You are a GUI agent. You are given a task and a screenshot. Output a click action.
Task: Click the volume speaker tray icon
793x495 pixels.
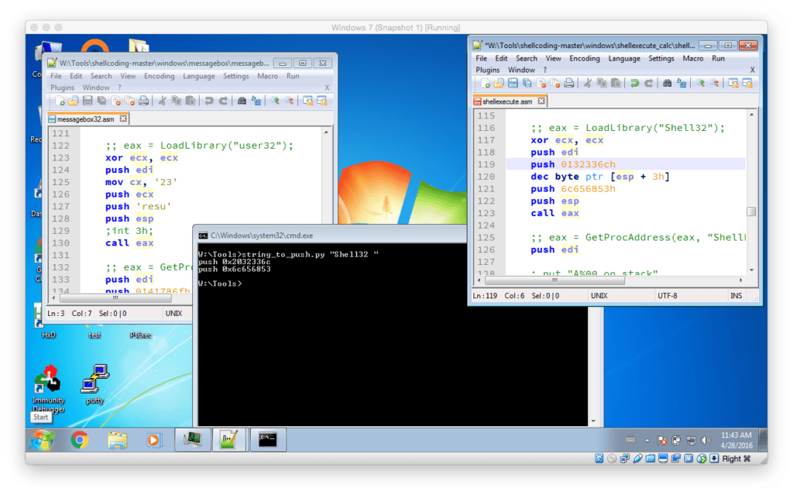pyautogui.click(x=705, y=440)
